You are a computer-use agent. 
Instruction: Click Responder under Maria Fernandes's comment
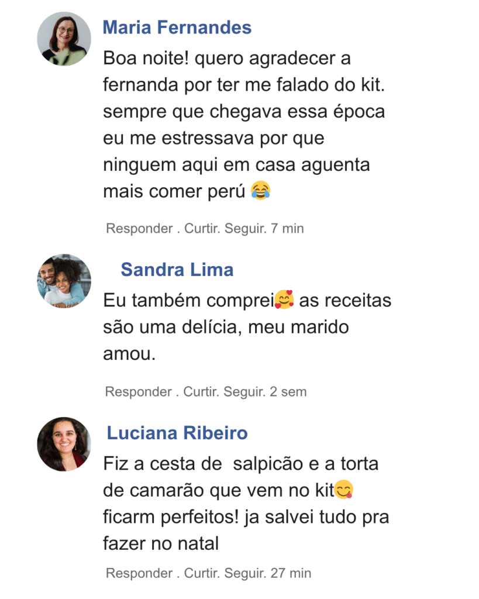(139, 228)
